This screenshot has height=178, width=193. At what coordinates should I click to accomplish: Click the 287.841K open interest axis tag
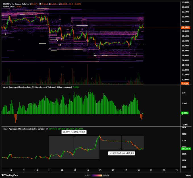point(186,149)
